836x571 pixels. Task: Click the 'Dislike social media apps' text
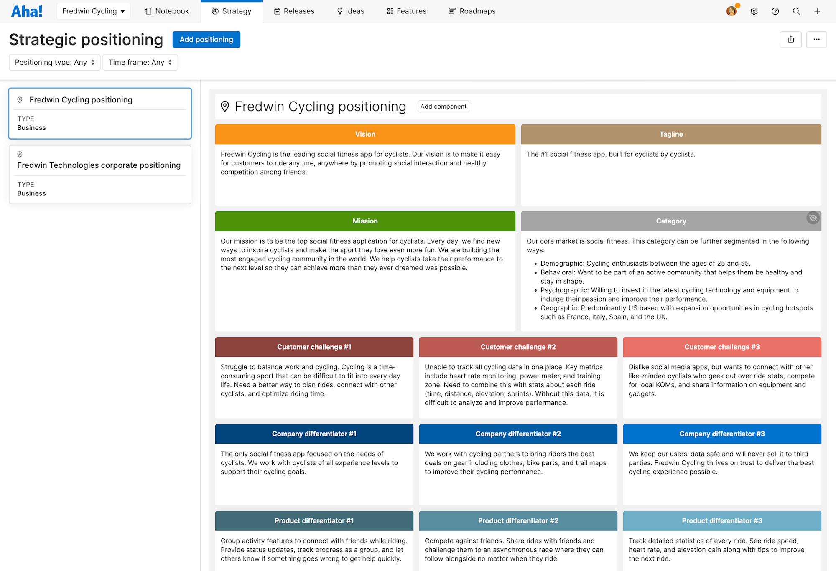tap(721, 381)
